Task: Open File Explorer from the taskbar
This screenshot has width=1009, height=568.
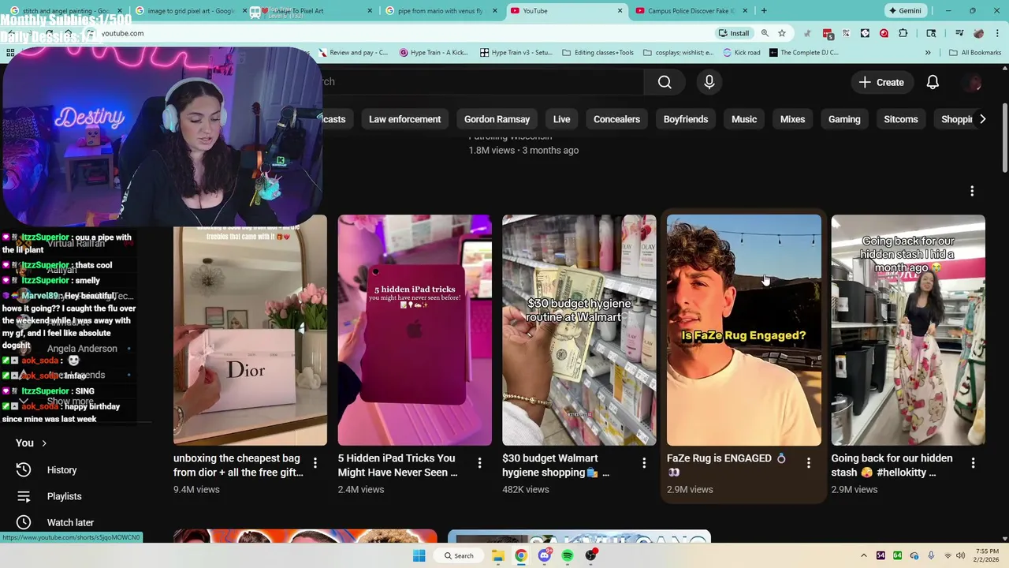Action: [497, 555]
